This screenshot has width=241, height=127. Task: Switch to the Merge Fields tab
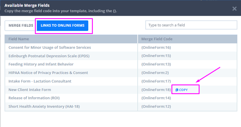pos(21,26)
